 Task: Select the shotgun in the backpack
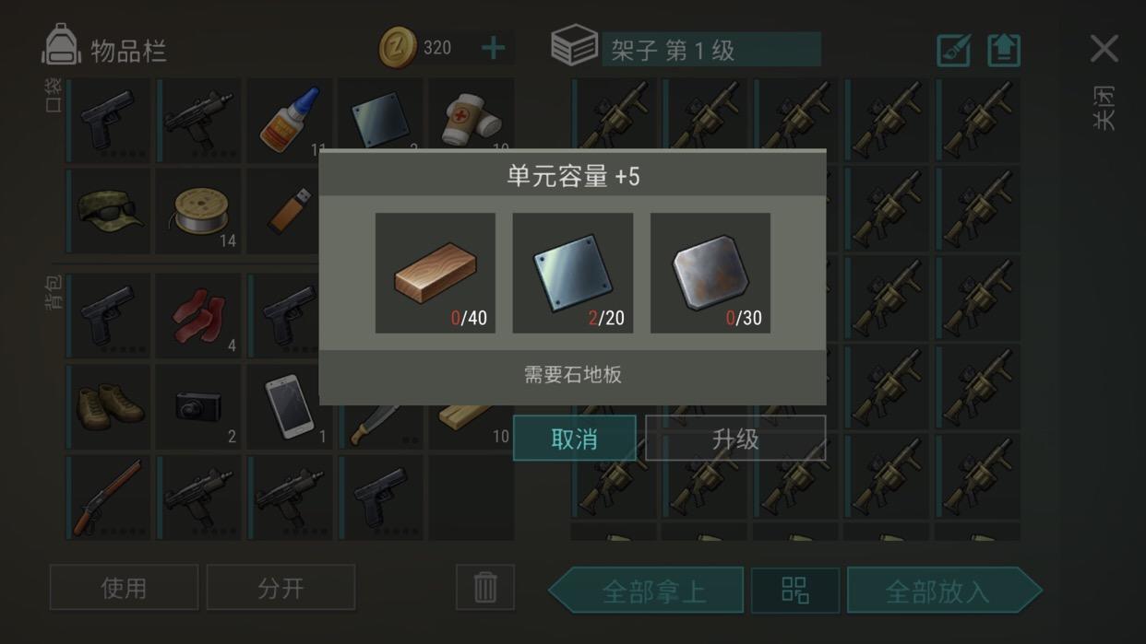[108, 498]
